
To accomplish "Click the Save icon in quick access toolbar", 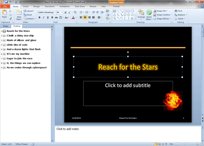I will (x=6, y=2).
